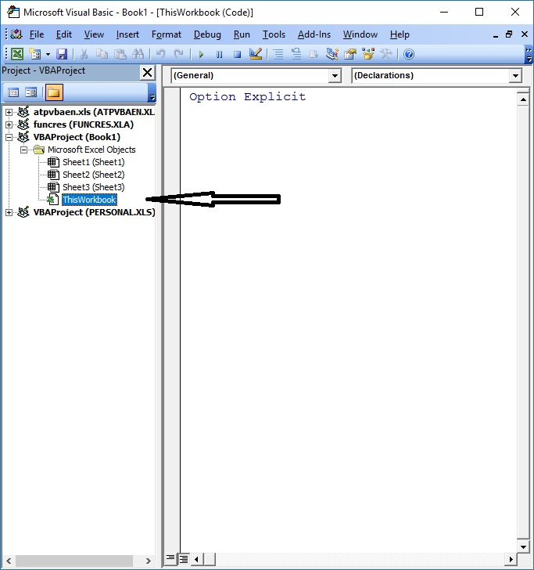Click the Full Module View button

(x=184, y=559)
